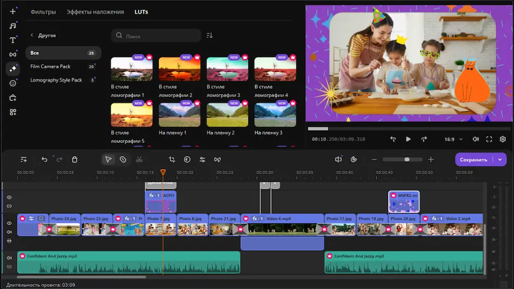Select LUT В стиле ломографии 1 thumbnail
Screen dimensions: 514x289
pyautogui.click(x=132, y=69)
